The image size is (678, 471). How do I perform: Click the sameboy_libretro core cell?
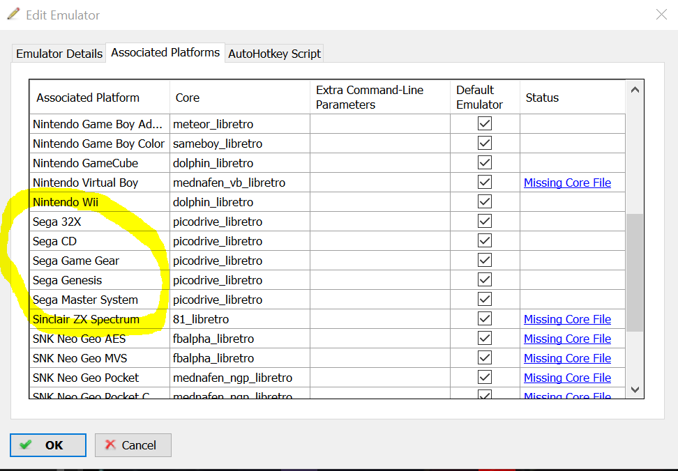[x=240, y=144]
